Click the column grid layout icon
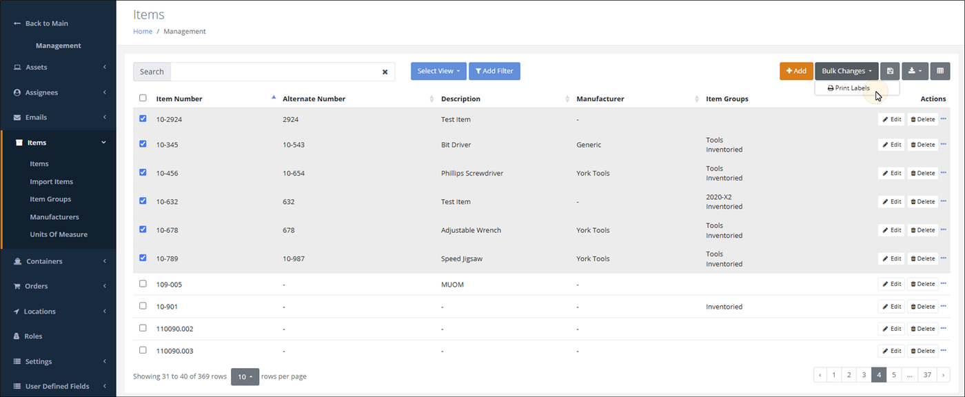The width and height of the screenshot is (965, 397). [940, 71]
